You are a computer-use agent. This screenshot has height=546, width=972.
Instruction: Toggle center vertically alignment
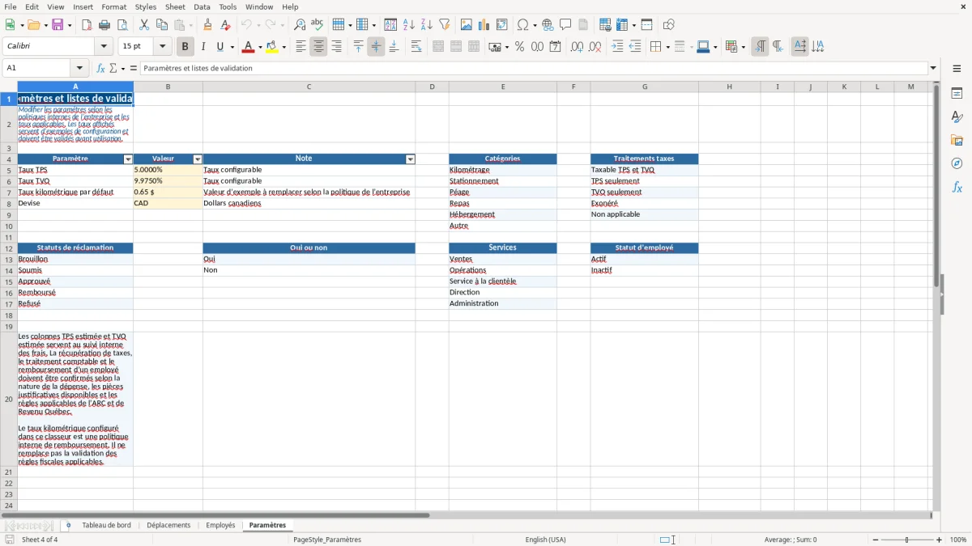point(376,47)
